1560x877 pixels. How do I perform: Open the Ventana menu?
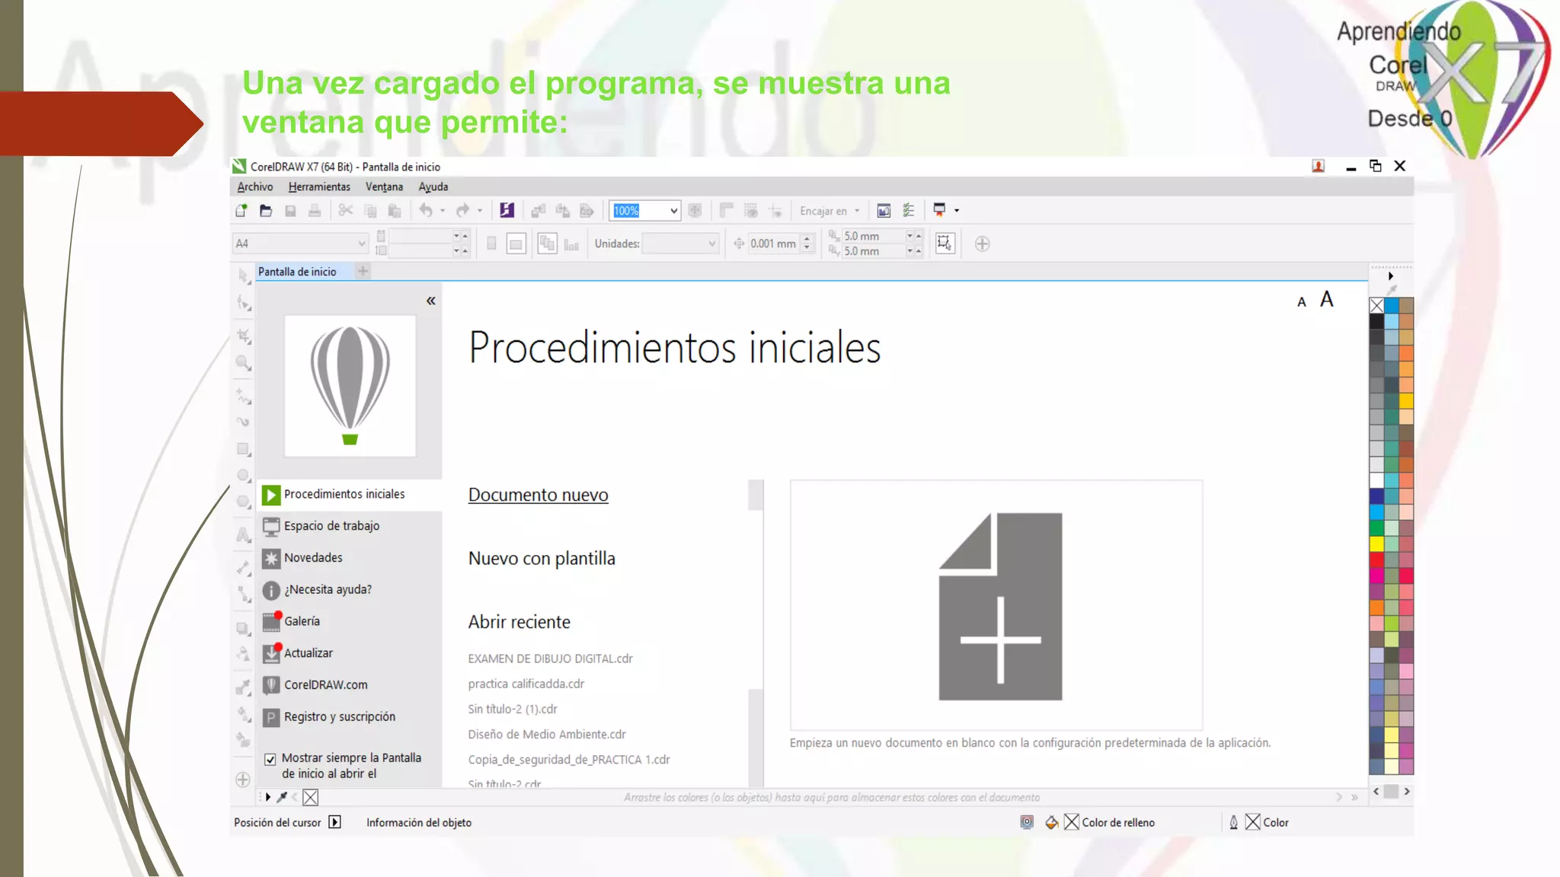tap(384, 187)
